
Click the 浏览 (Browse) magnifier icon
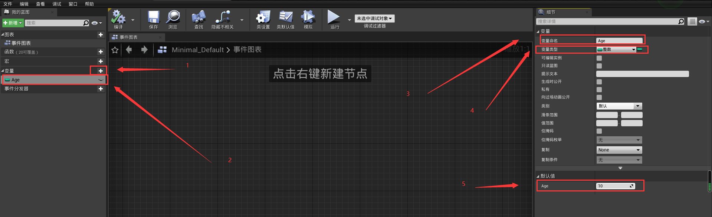173,17
